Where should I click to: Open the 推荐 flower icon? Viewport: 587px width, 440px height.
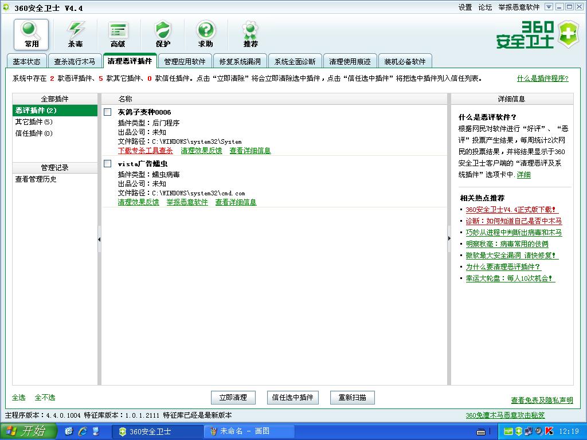point(251,34)
